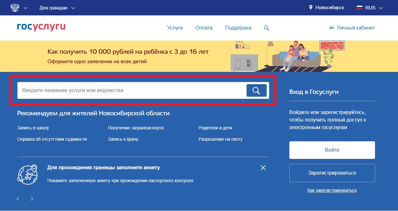The image size is (398, 211).
Task: Open 'Разрешение на охоту' link
Action: coord(220,139)
